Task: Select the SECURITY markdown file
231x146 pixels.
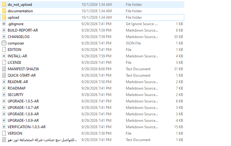Action: [x=15, y=95]
